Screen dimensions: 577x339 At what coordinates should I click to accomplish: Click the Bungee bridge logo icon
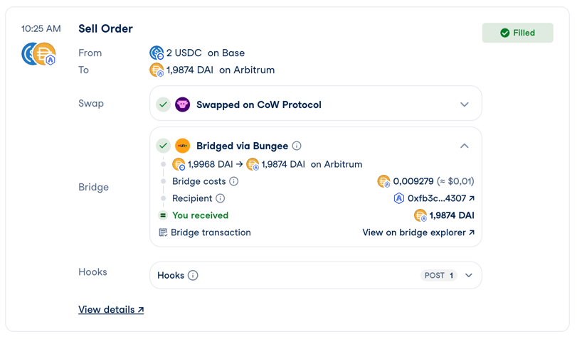click(x=183, y=146)
